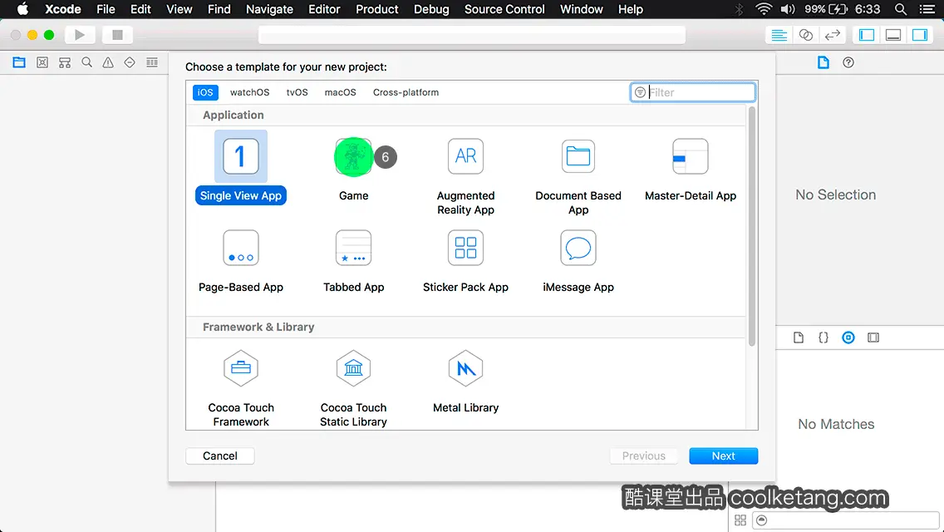Show the File inspector
The image size is (944, 532).
823,62
